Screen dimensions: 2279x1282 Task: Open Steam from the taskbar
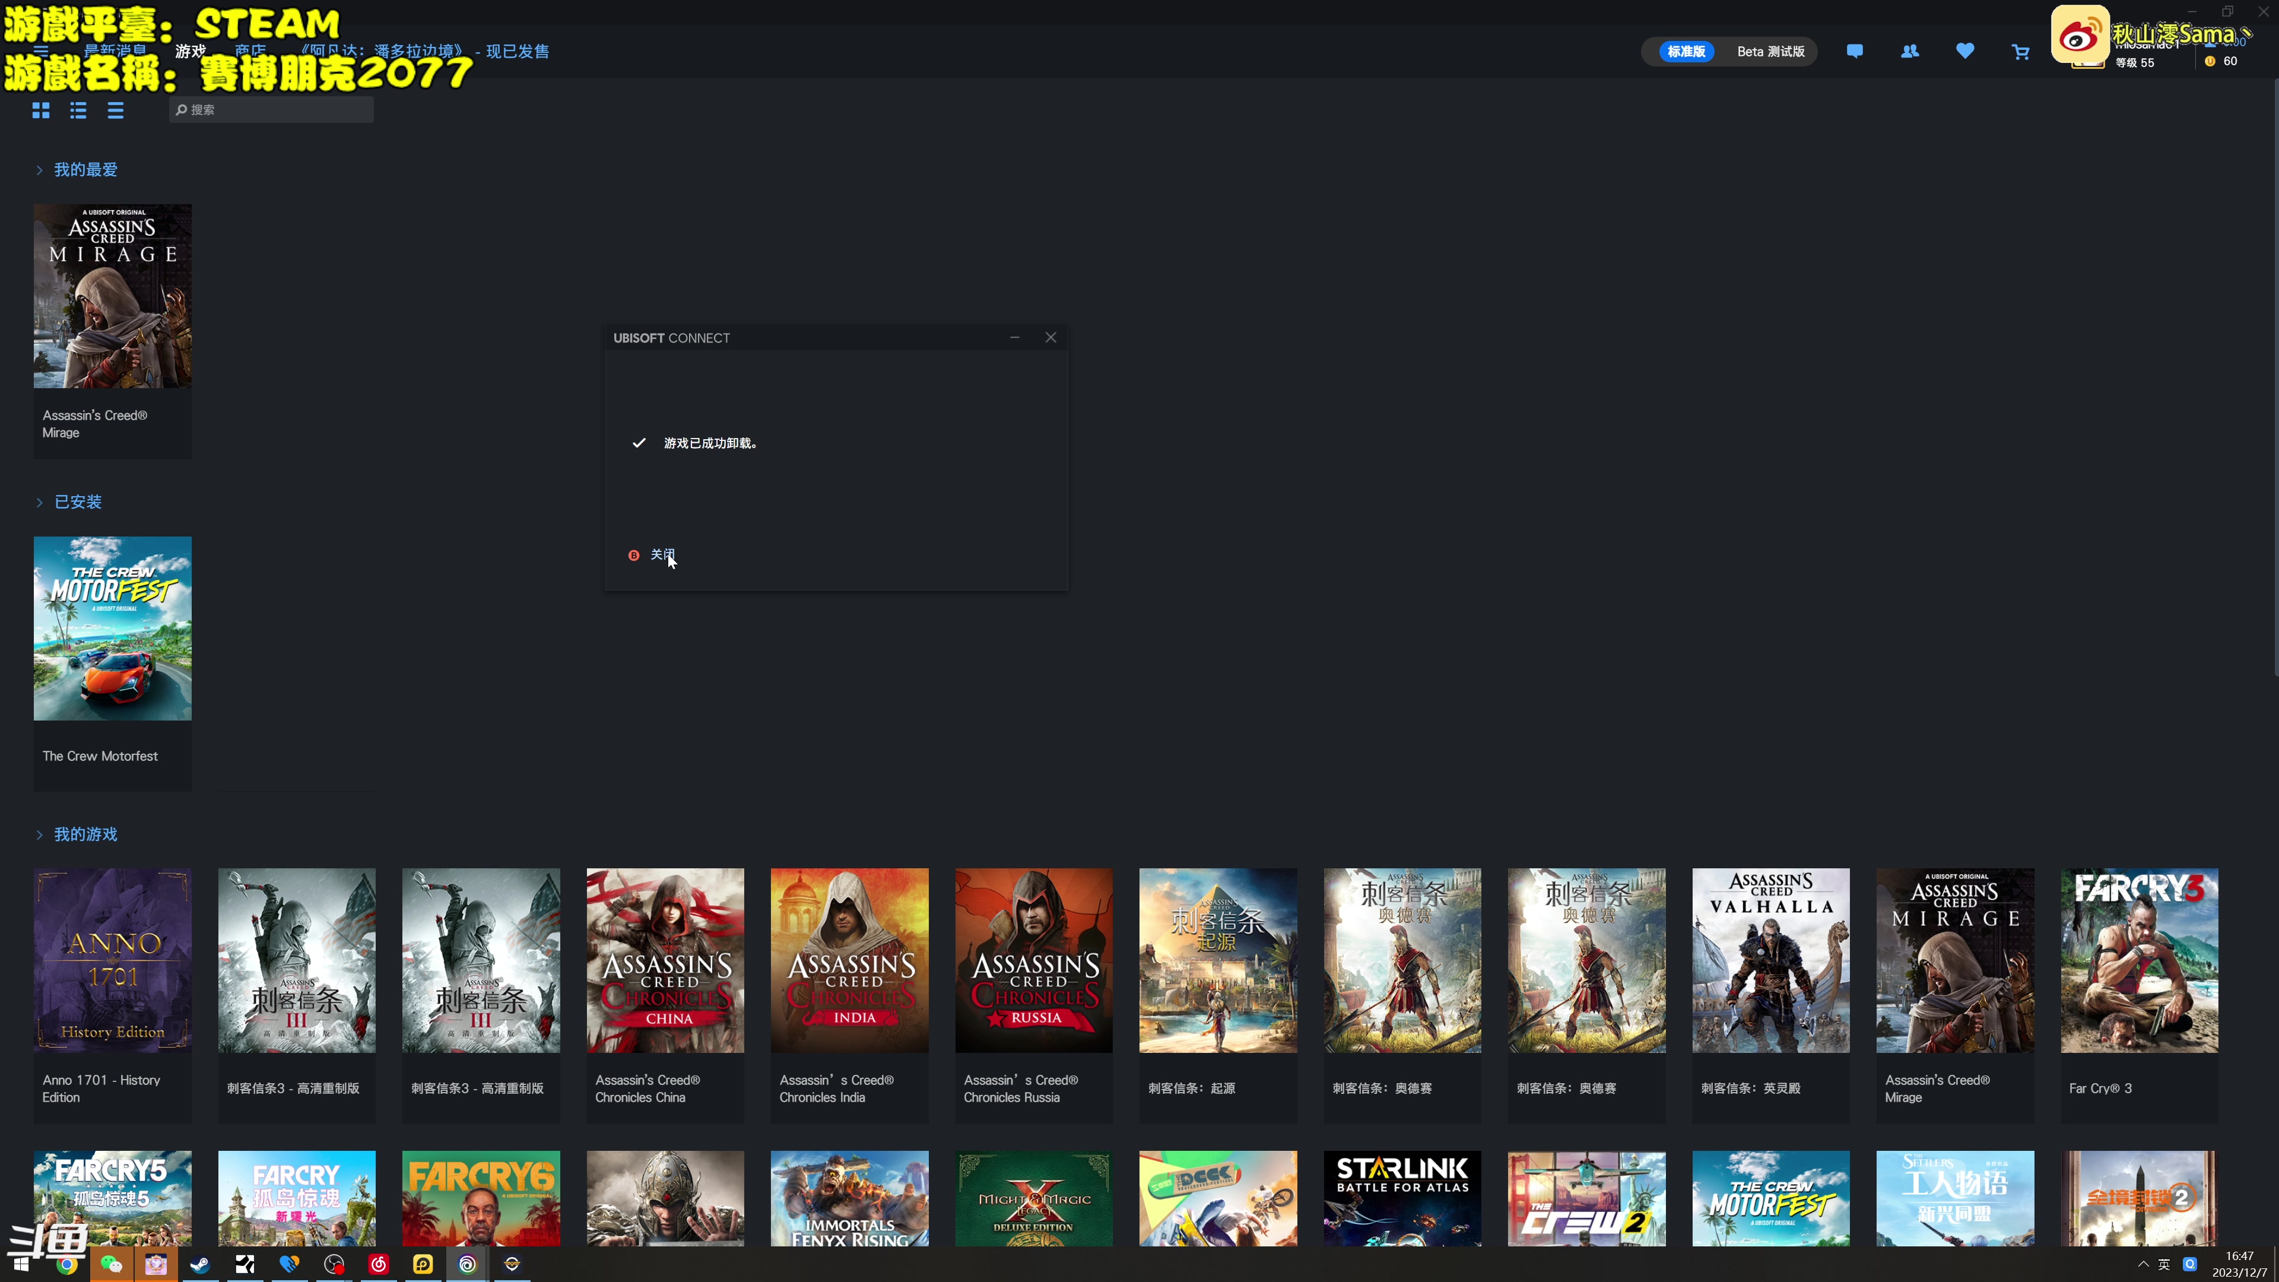(x=200, y=1264)
